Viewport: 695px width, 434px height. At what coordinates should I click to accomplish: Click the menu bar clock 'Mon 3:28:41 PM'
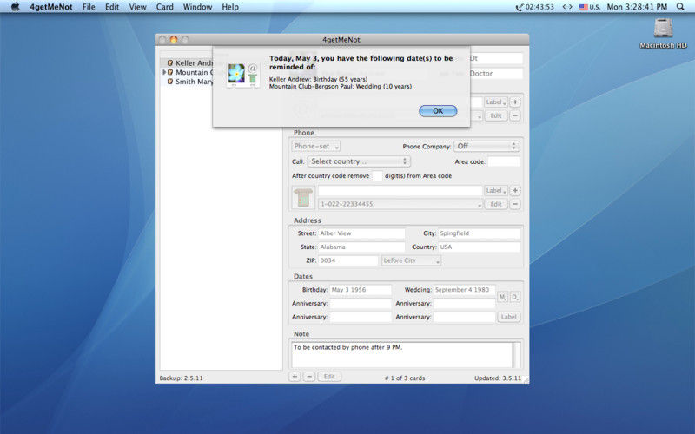pyautogui.click(x=637, y=7)
